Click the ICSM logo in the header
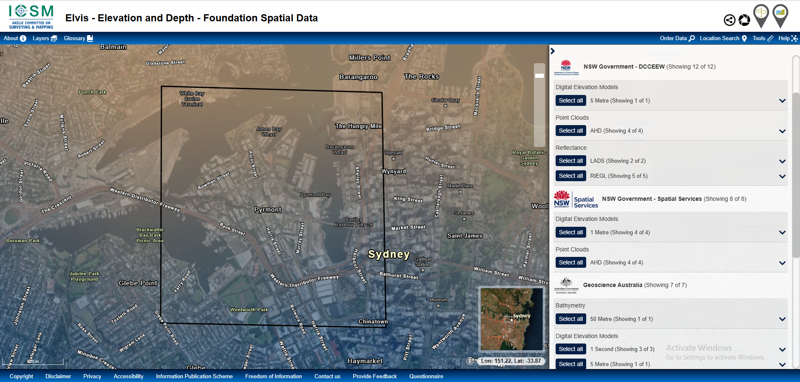This screenshot has width=800, height=382. pos(31,16)
